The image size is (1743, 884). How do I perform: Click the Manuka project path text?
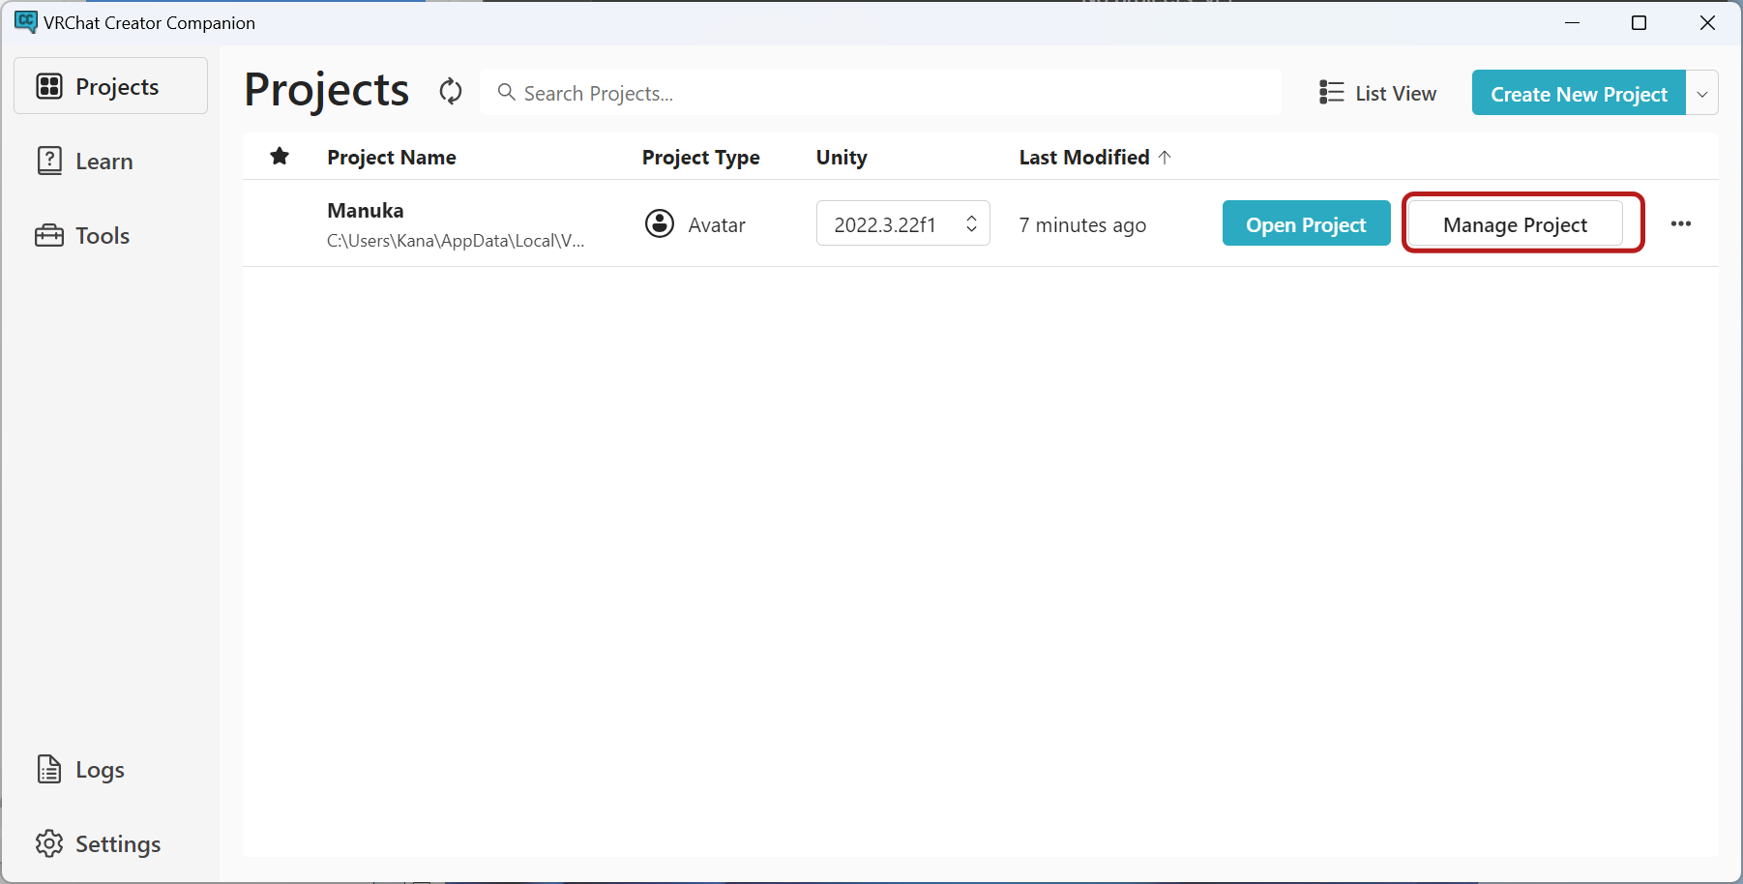point(456,241)
